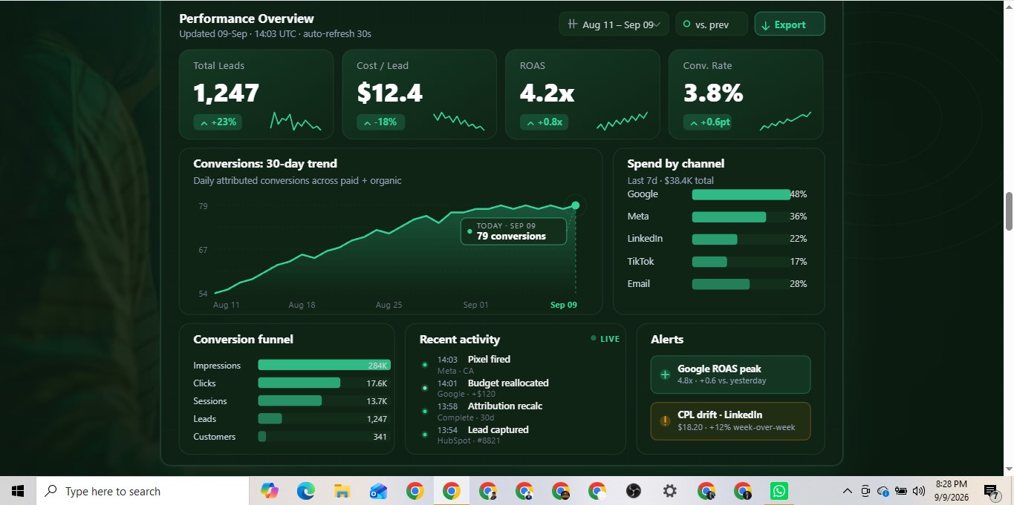This screenshot has width=1014, height=505.
Task: Open WhatsApp from the taskbar
Action: coord(779,491)
